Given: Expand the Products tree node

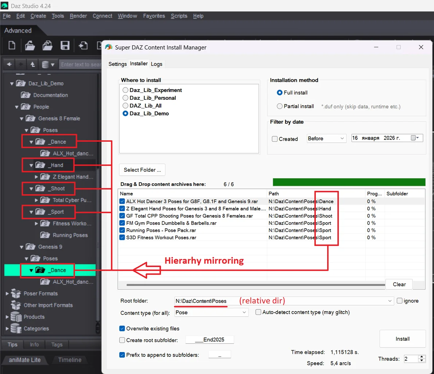Looking at the screenshot, I should pos(7,317).
